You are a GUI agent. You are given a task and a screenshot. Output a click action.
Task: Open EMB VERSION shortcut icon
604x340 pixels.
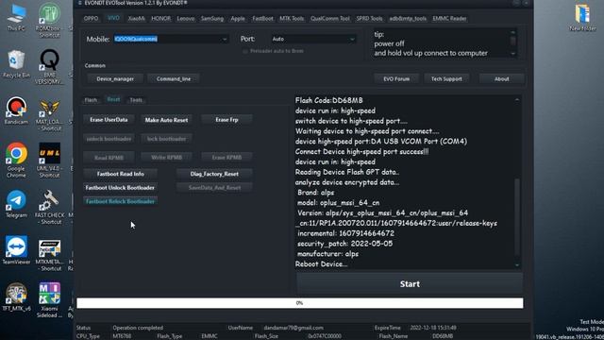49,67
